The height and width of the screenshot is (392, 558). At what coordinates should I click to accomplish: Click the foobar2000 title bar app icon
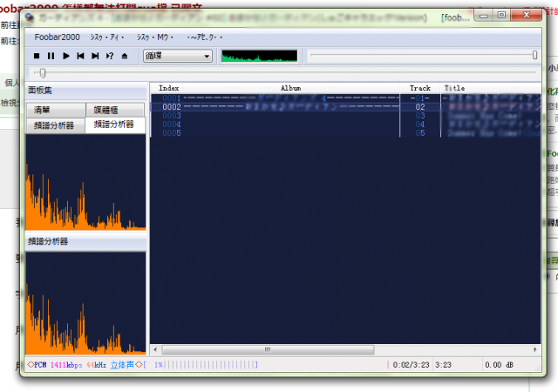point(30,17)
